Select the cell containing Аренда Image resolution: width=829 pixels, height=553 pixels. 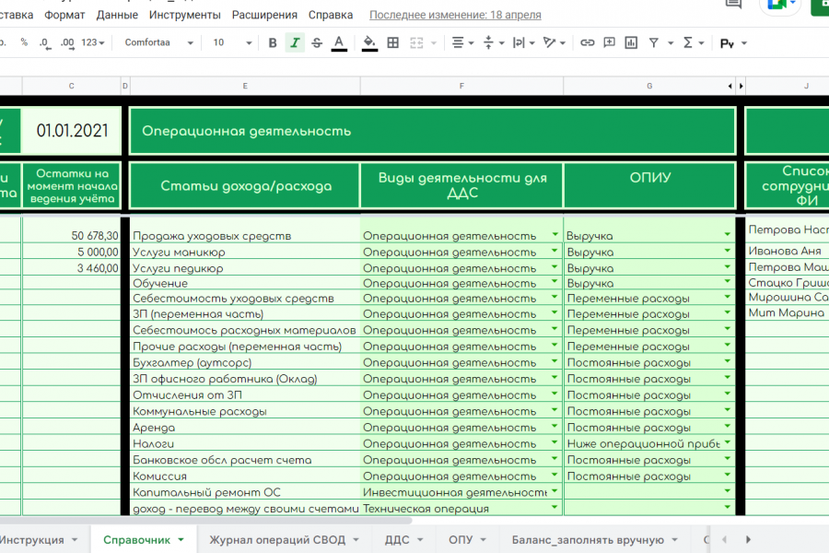click(244, 428)
